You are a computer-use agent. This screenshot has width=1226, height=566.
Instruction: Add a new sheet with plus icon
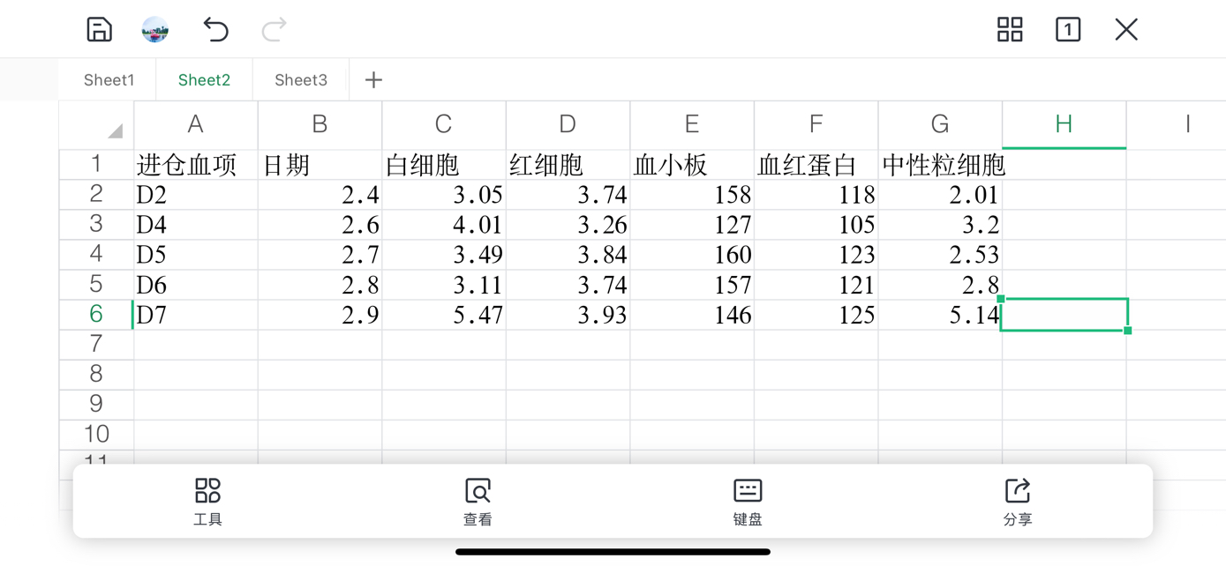373,80
